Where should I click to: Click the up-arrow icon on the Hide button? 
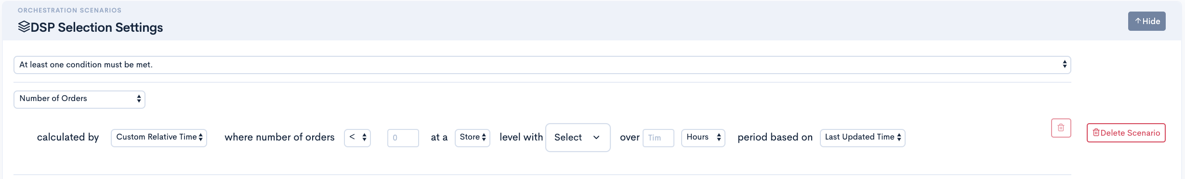click(x=1138, y=21)
